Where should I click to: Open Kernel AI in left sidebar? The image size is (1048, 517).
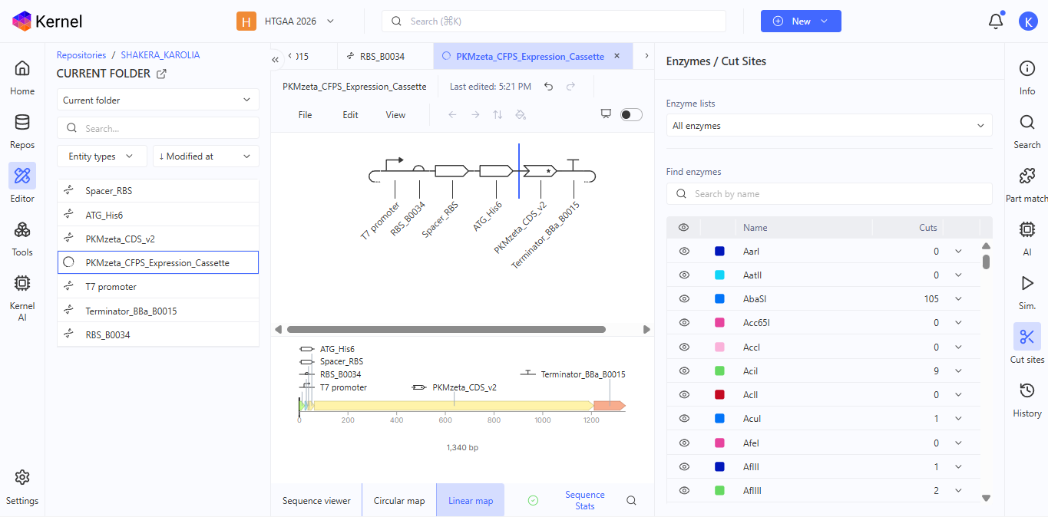tap(22, 283)
